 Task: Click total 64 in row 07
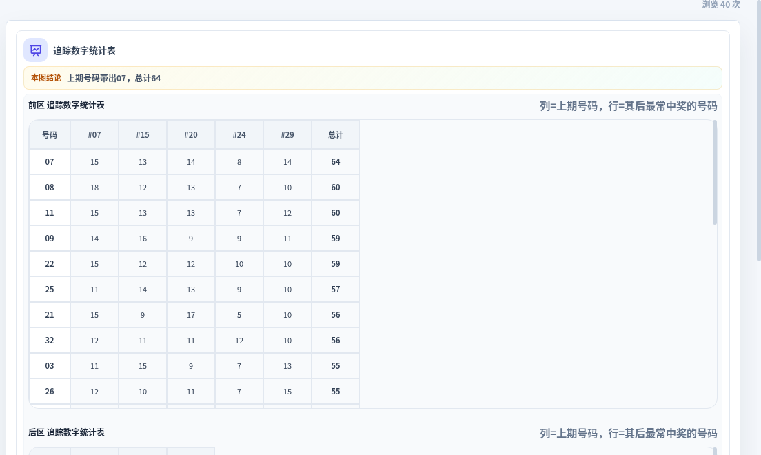pyautogui.click(x=336, y=162)
